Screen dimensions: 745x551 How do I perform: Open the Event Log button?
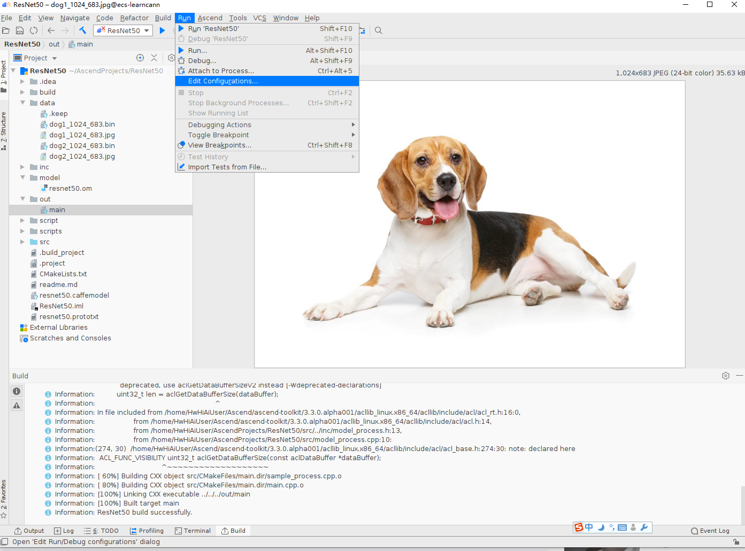[x=710, y=531]
